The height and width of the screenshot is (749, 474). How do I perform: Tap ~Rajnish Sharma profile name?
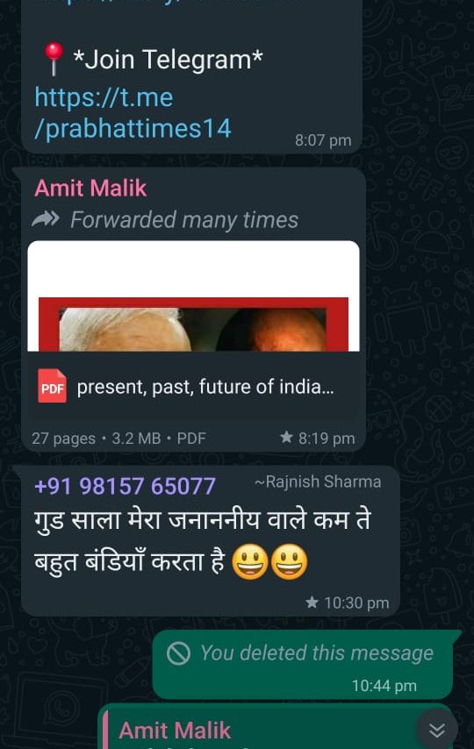(318, 481)
